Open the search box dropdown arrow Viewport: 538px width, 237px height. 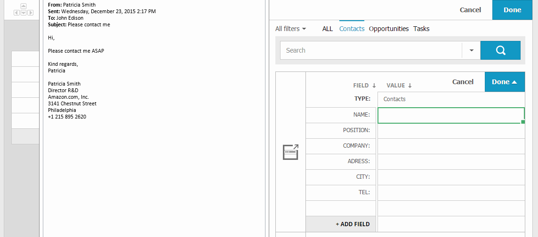click(472, 50)
